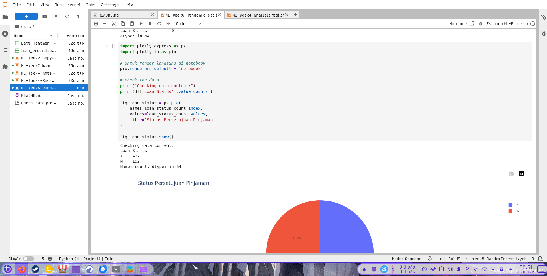Save the notebook with the save icon
This screenshot has height=276, width=547.
[x=96, y=24]
